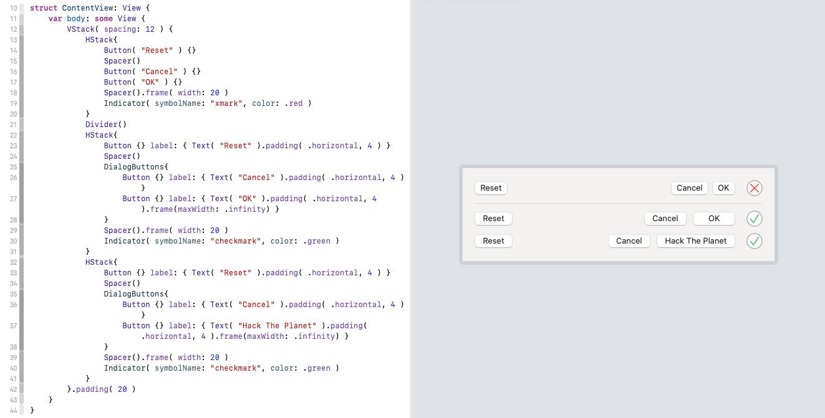Screen dimensions: 825x418
Task: Click line number 44 at the closing brace
Action: click(13, 411)
